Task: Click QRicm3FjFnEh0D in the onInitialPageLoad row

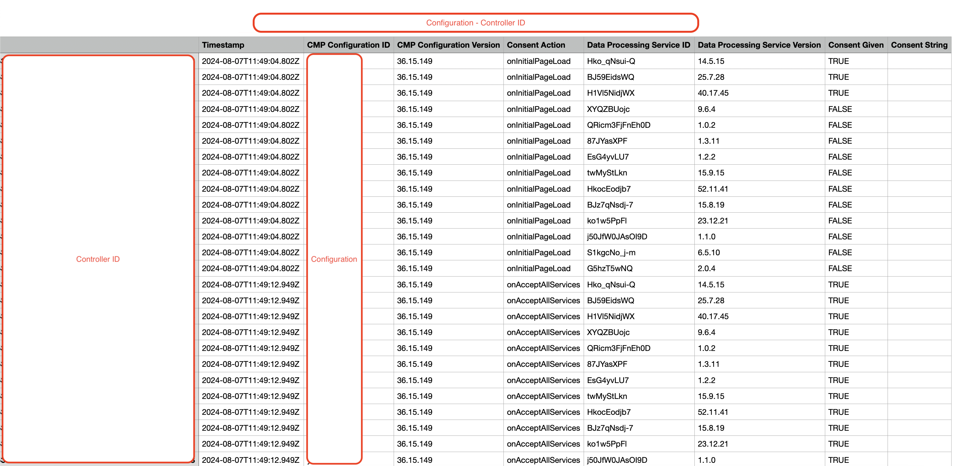Action: pyautogui.click(x=618, y=125)
